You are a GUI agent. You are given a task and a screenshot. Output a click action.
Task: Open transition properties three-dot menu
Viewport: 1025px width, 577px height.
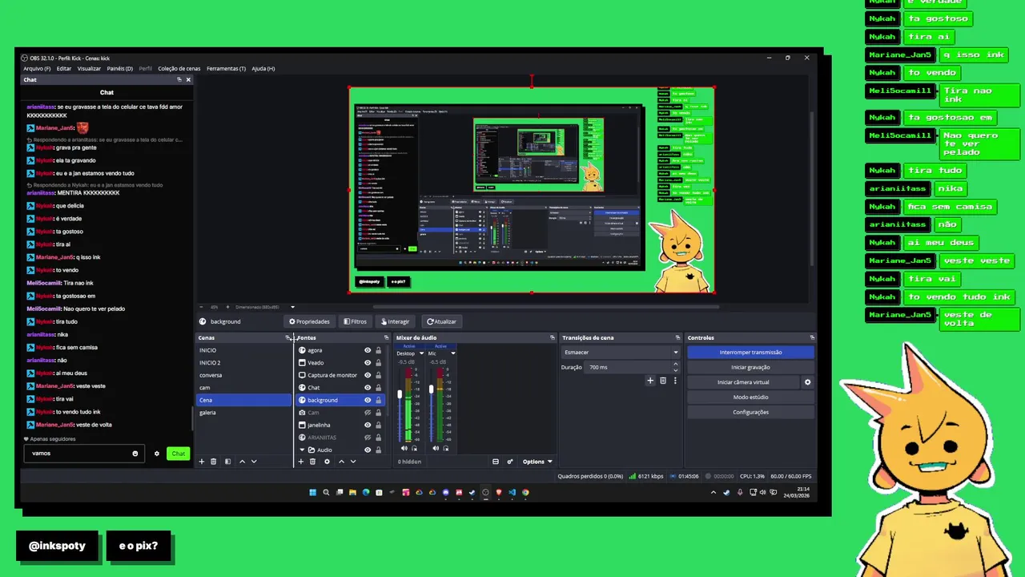click(x=675, y=381)
